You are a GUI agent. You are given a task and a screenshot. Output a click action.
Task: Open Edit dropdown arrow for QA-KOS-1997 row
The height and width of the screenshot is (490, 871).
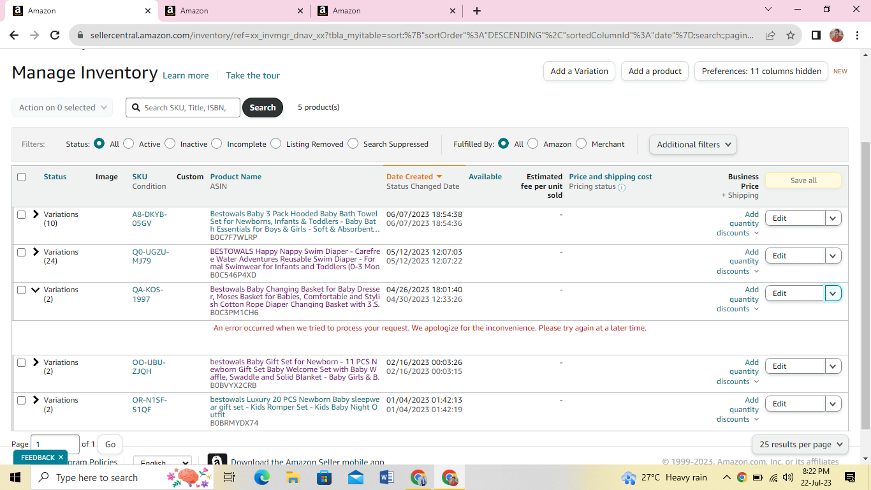coord(833,293)
